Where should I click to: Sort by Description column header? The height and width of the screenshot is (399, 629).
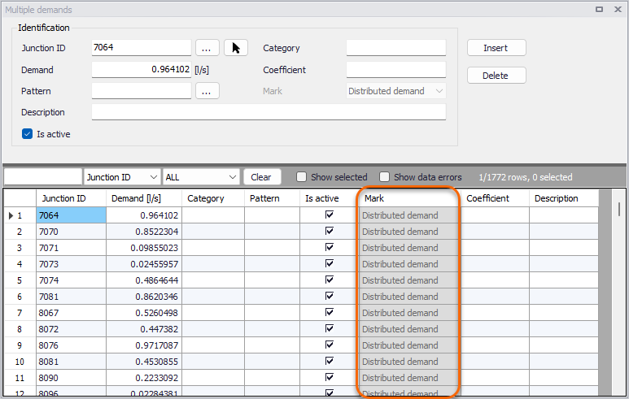564,198
